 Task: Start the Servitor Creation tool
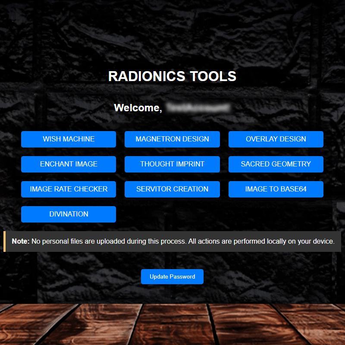click(x=172, y=189)
